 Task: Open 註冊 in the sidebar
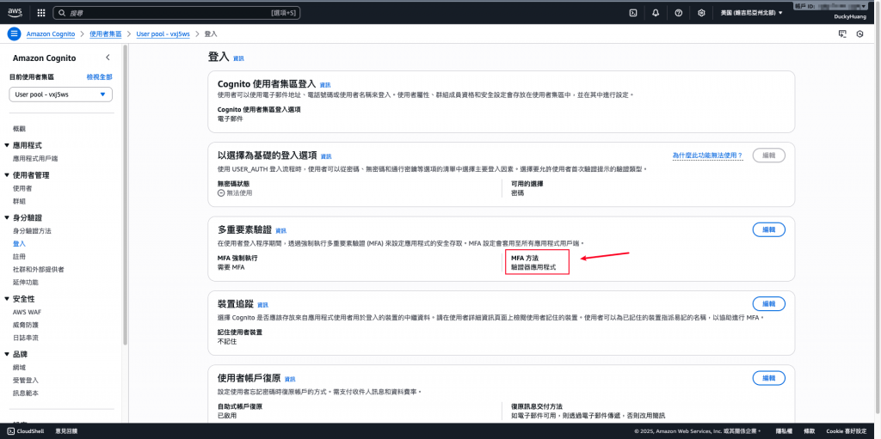(x=19, y=256)
